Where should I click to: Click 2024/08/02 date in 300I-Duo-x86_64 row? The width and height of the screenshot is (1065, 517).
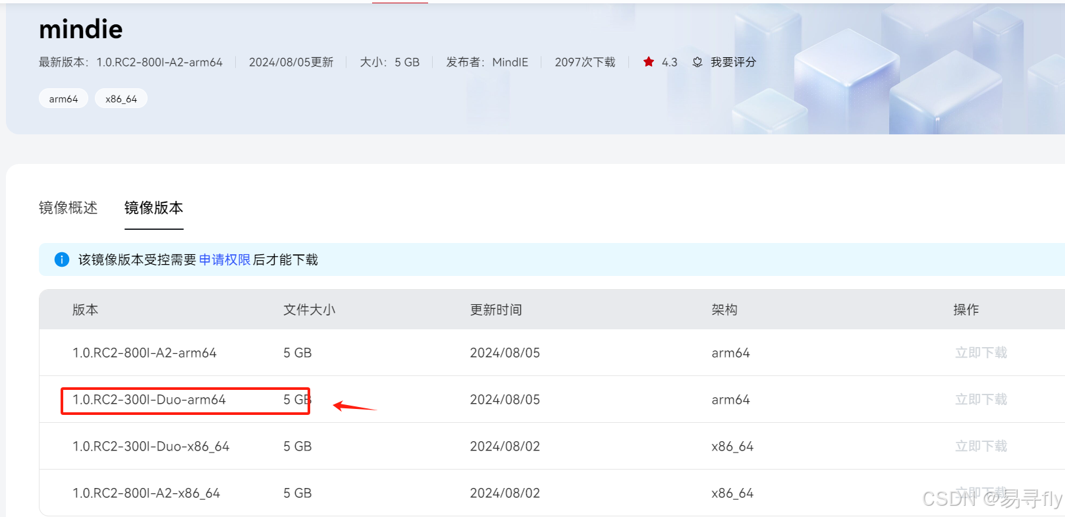point(505,447)
